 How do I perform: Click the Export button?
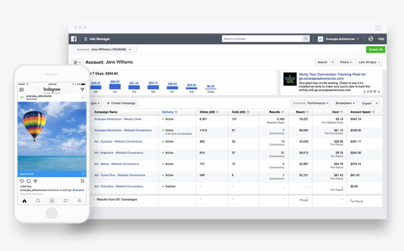pos(367,103)
